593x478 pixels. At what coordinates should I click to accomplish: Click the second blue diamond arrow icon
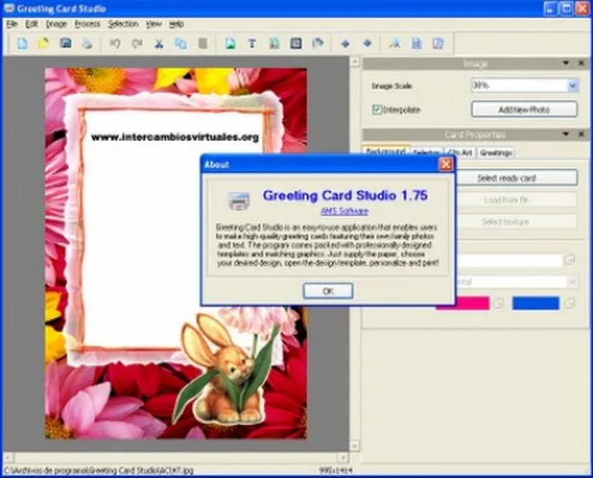pyautogui.click(x=367, y=43)
